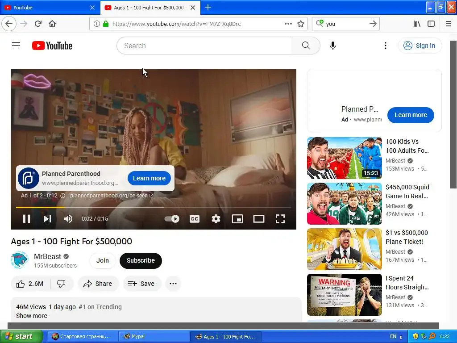The height and width of the screenshot is (343, 457).
Task: Click the ad info icon
Action: click(62, 196)
